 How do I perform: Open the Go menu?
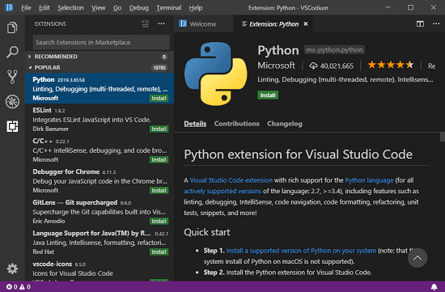pos(117,7)
